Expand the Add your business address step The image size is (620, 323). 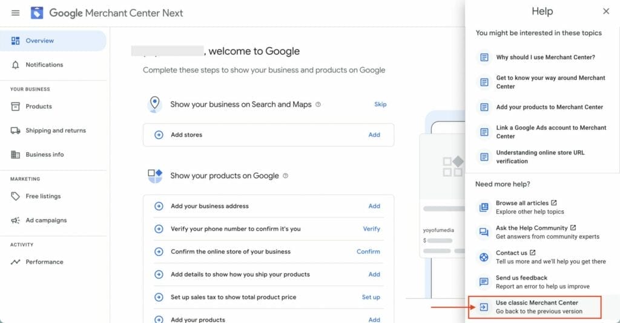tap(159, 206)
